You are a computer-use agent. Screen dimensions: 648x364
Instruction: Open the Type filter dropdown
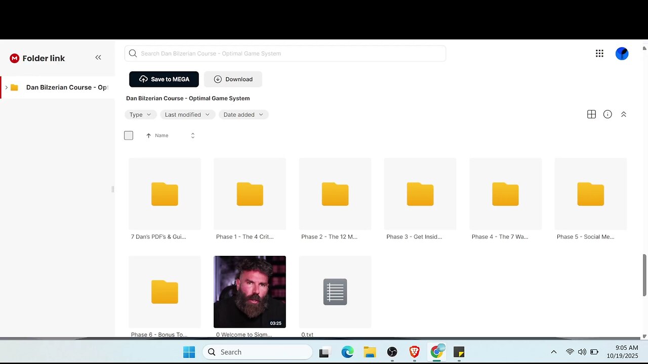(x=140, y=115)
